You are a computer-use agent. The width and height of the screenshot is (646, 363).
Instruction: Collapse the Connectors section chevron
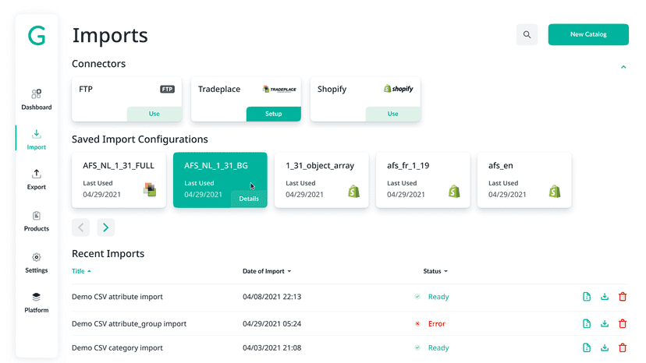point(623,67)
